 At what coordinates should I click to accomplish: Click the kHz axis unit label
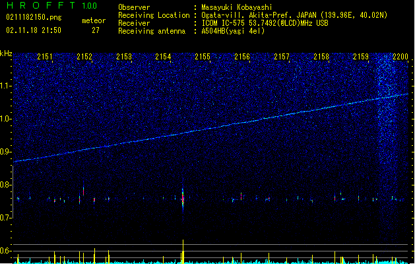[x=6, y=53]
